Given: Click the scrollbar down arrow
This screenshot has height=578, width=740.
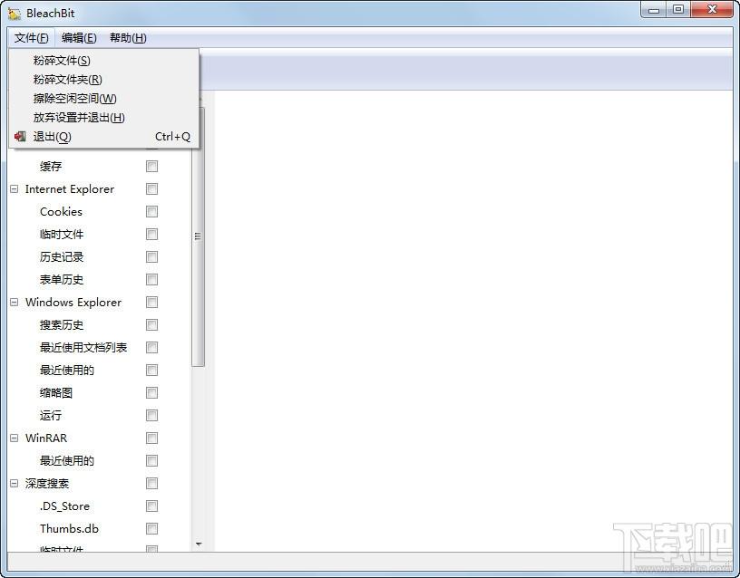Looking at the screenshot, I should (x=199, y=544).
